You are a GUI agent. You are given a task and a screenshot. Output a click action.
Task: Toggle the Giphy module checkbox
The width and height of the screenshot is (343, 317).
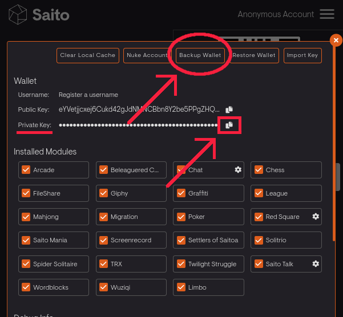tap(103, 193)
